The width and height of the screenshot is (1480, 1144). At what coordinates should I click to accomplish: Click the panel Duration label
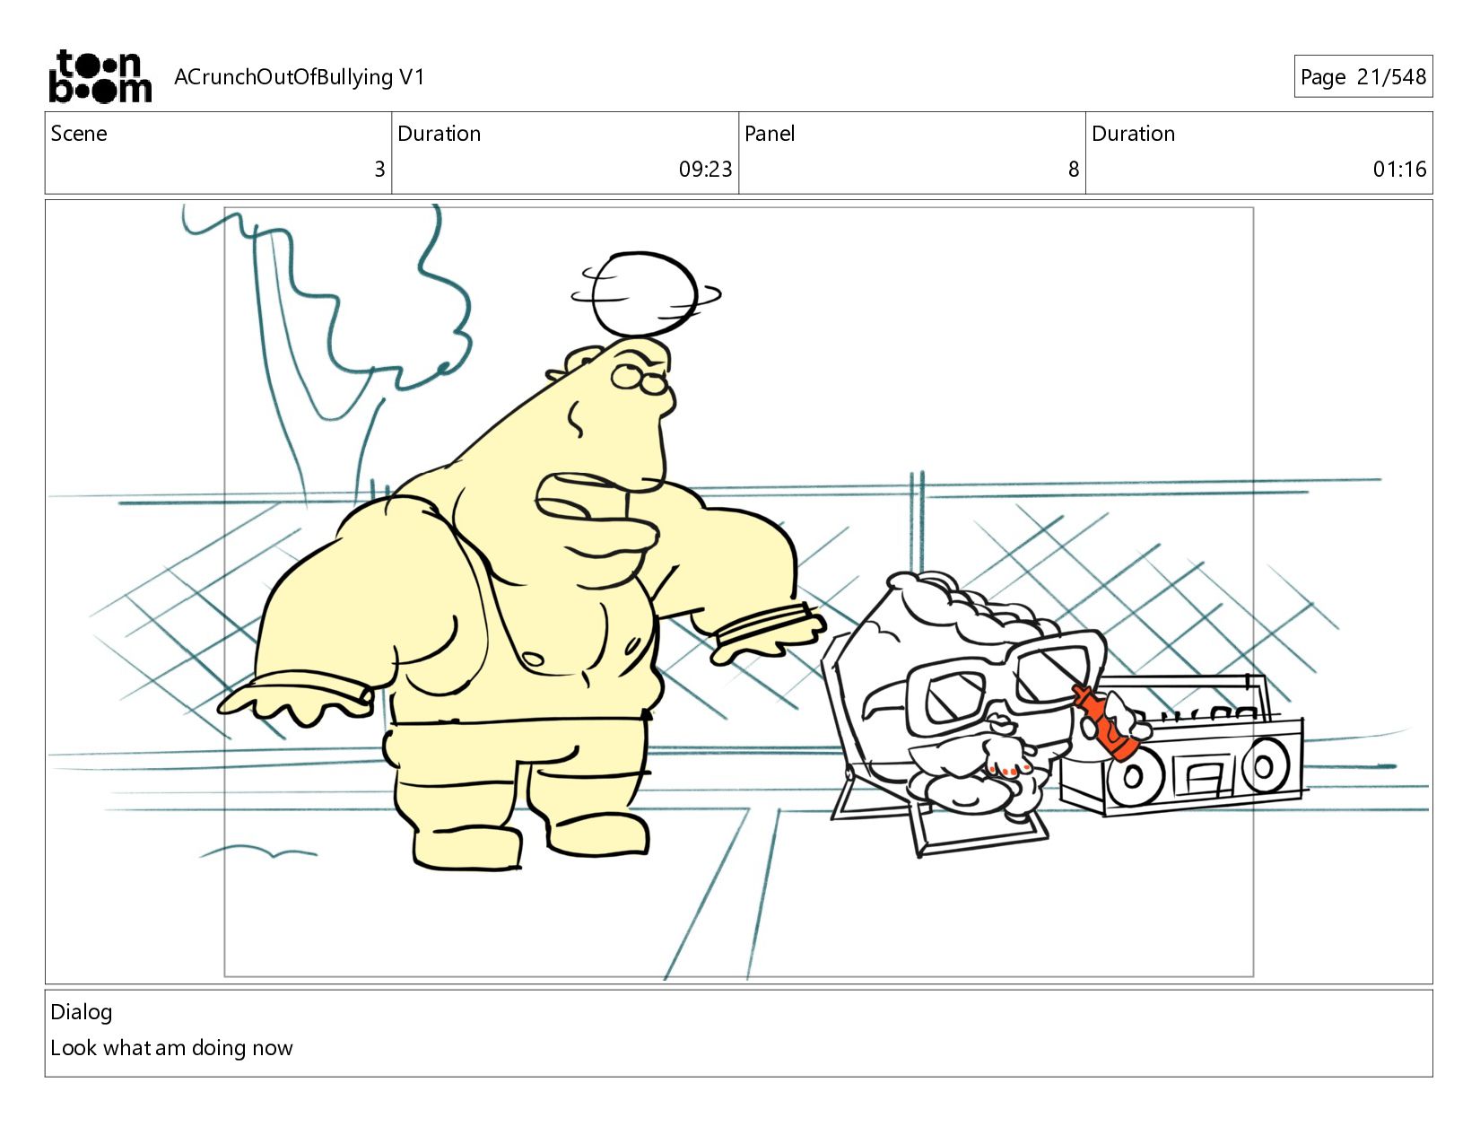(1133, 134)
